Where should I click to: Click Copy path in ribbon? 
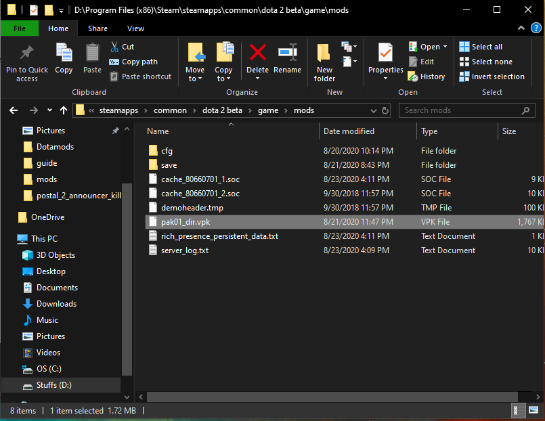coord(133,62)
